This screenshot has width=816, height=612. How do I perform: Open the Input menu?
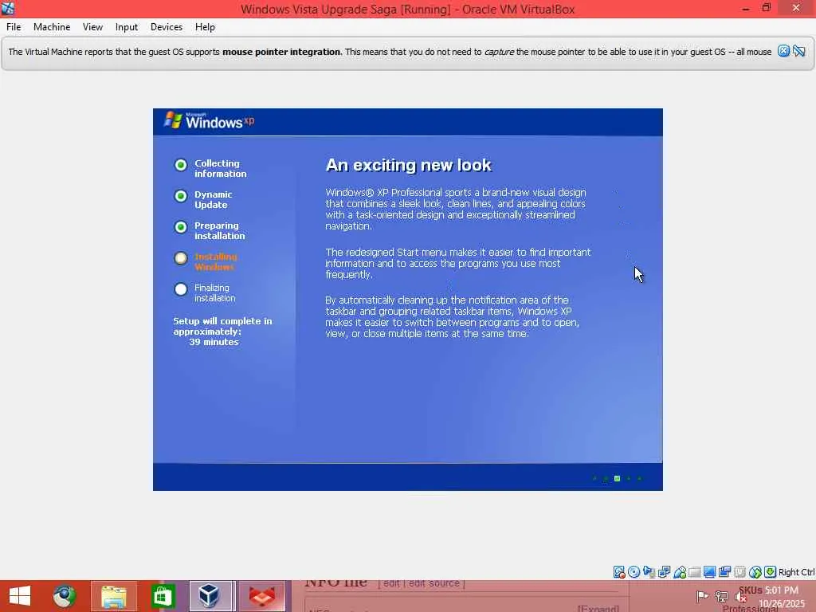(x=127, y=27)
